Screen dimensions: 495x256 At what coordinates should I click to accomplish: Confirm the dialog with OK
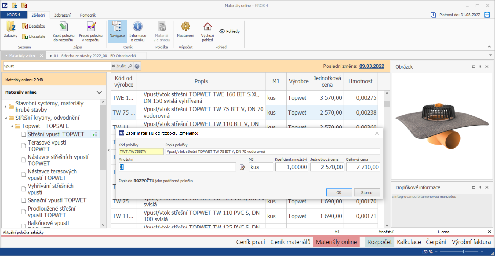tap(339, 192)
